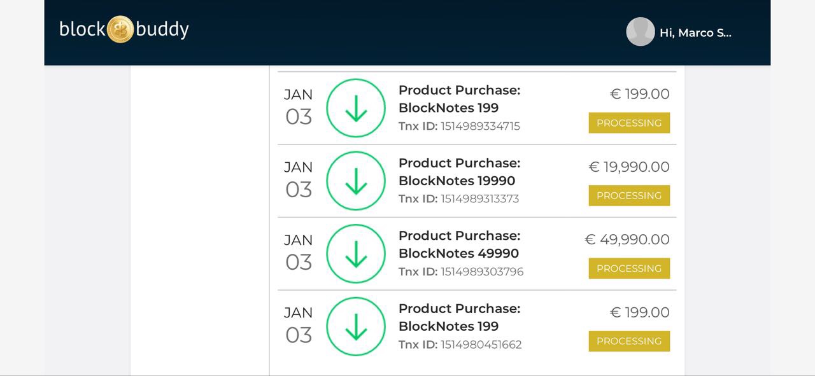Click the € 49,990.00 amount

(x=627, y=239)
